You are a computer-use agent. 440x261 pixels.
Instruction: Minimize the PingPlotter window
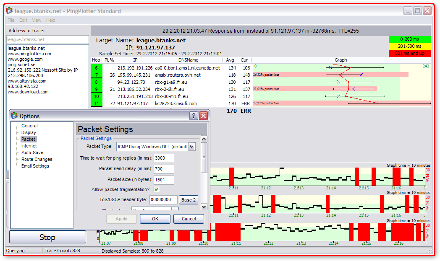(x=408, y=11)
